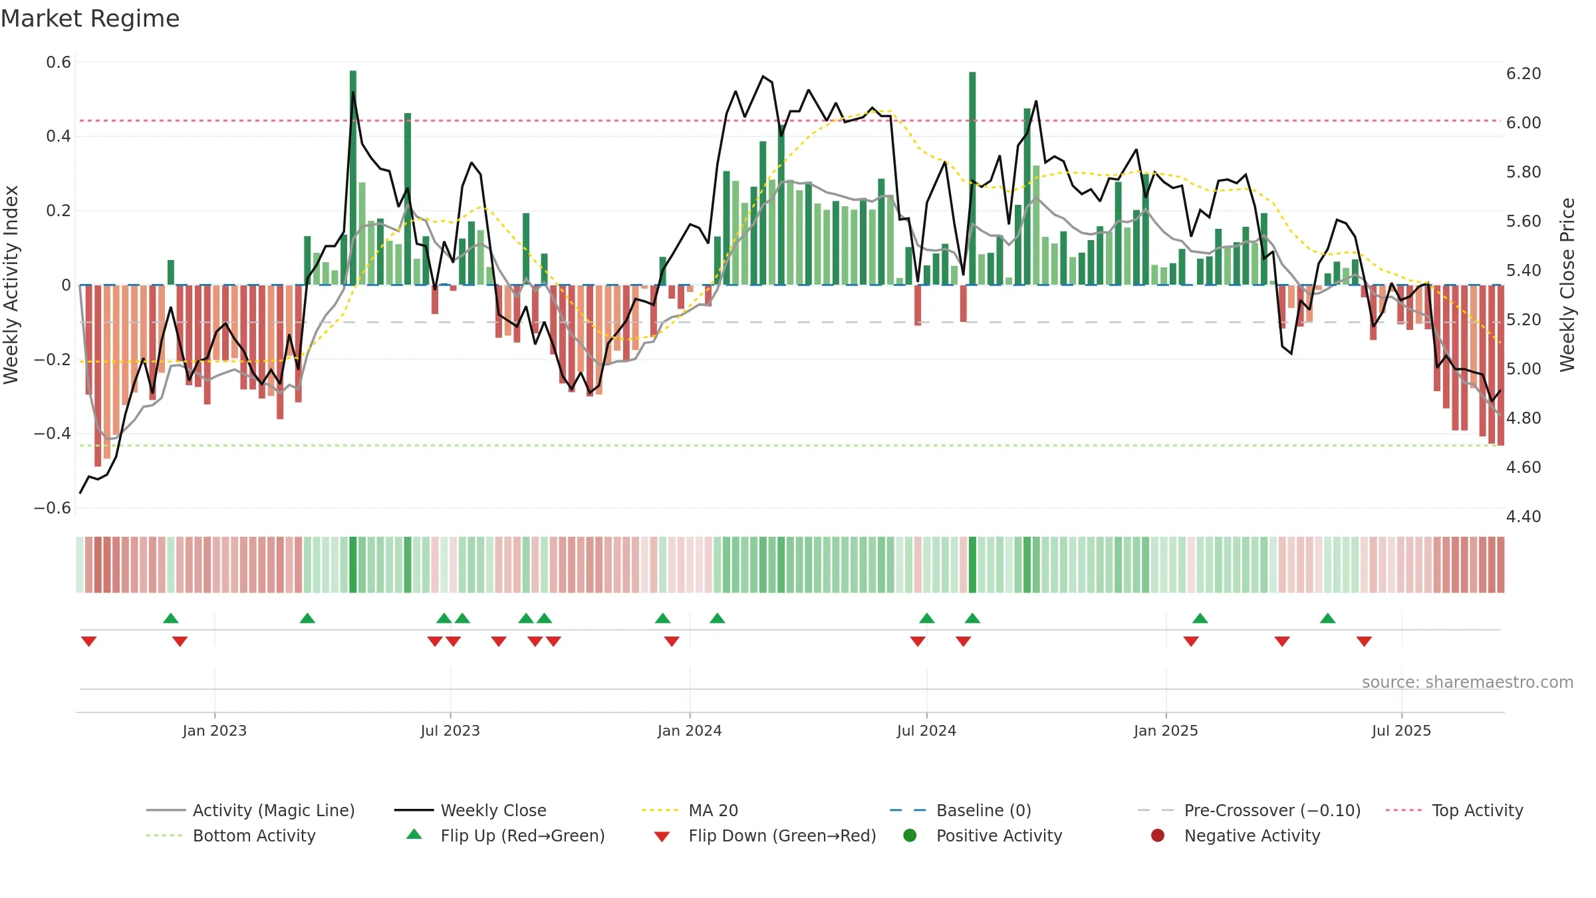The width and height of the screenshot is (1596, 898).
Task: Toggle the Activity (Magic Line) legend entry
Action: 251,810
